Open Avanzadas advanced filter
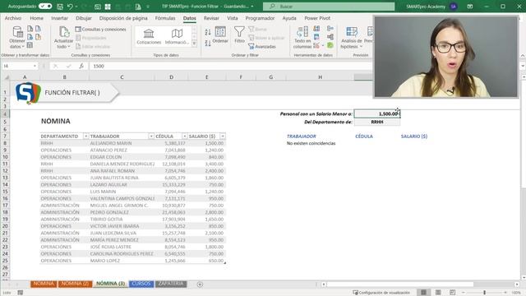Viewport: 526px width, 296px height. [262, 47]
